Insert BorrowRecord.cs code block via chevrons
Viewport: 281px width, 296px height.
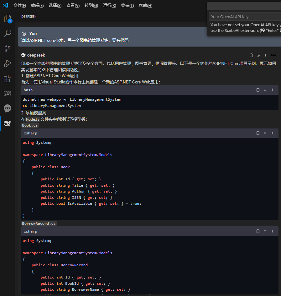265,231
